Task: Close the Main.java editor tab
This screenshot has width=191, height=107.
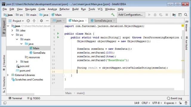Action: 86,21
